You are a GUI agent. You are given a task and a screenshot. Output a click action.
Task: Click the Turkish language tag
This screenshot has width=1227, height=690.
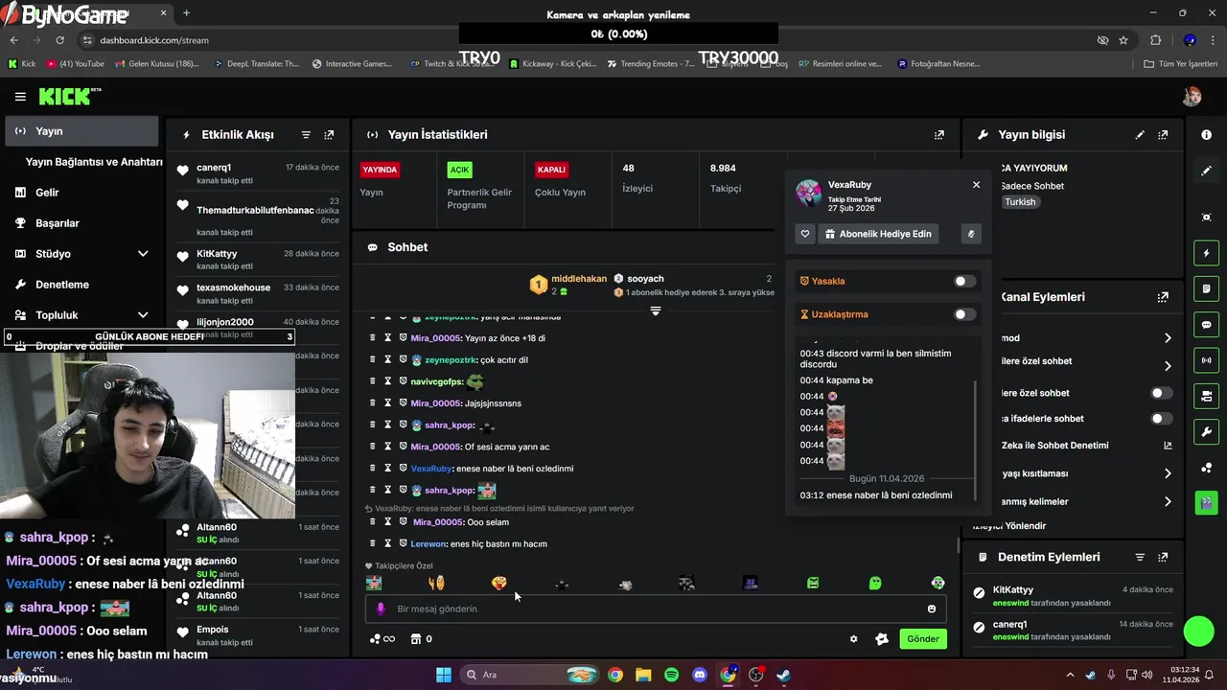[x=1020, y=202]
